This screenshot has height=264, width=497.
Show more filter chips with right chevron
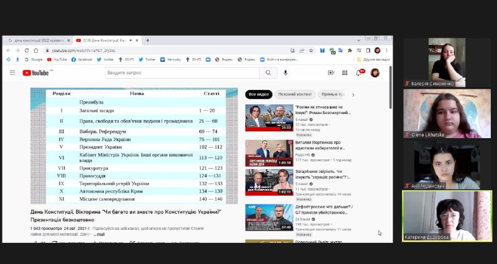click(353, 95)
